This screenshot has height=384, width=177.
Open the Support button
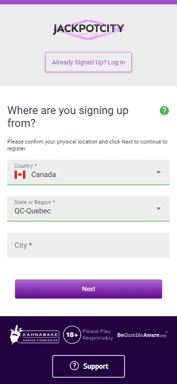coord(88,366)
